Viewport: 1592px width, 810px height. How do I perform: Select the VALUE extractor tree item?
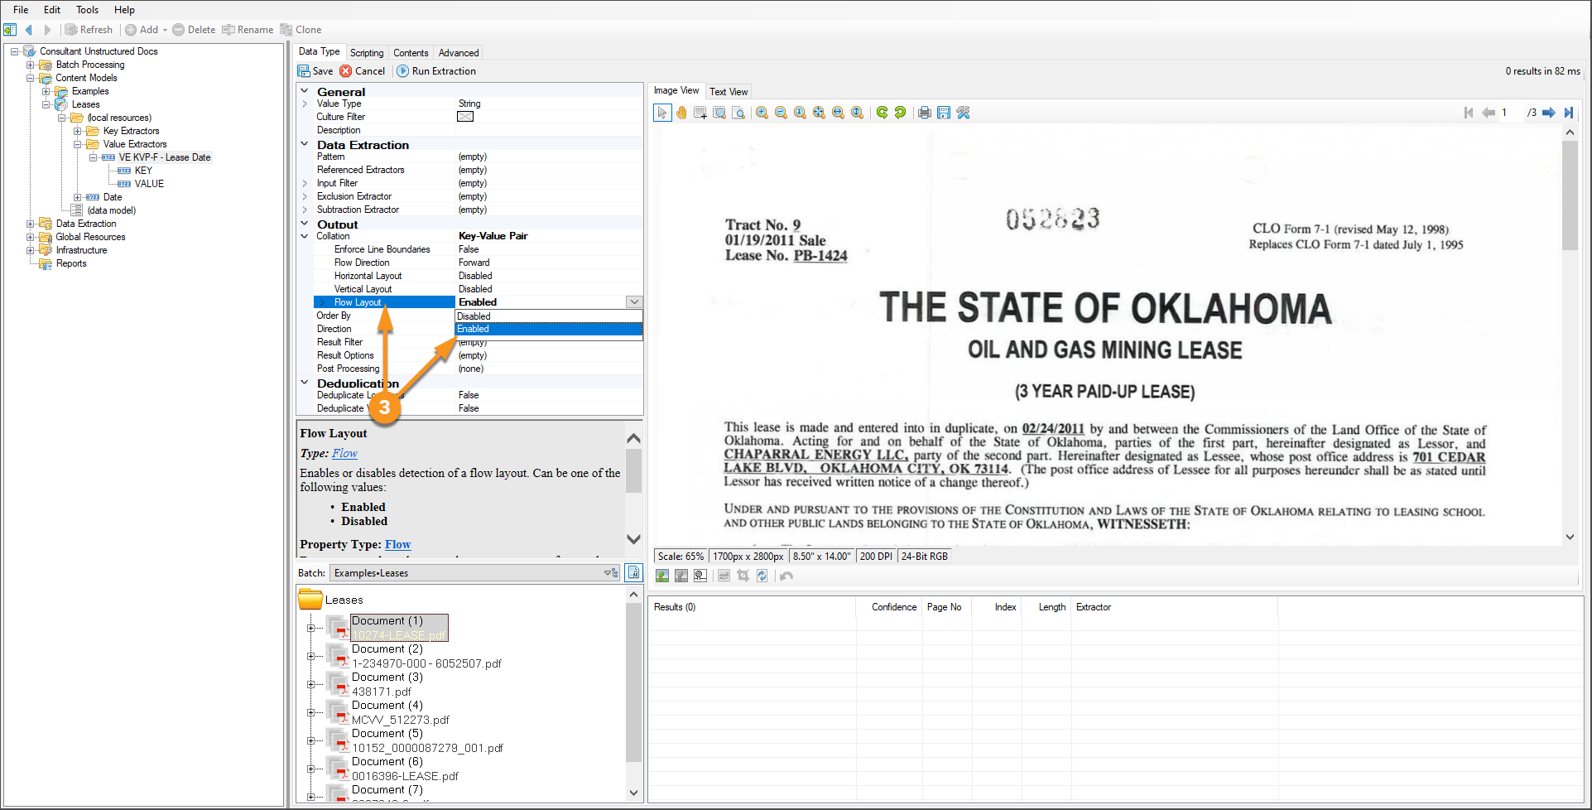click(x=149, y=184)
